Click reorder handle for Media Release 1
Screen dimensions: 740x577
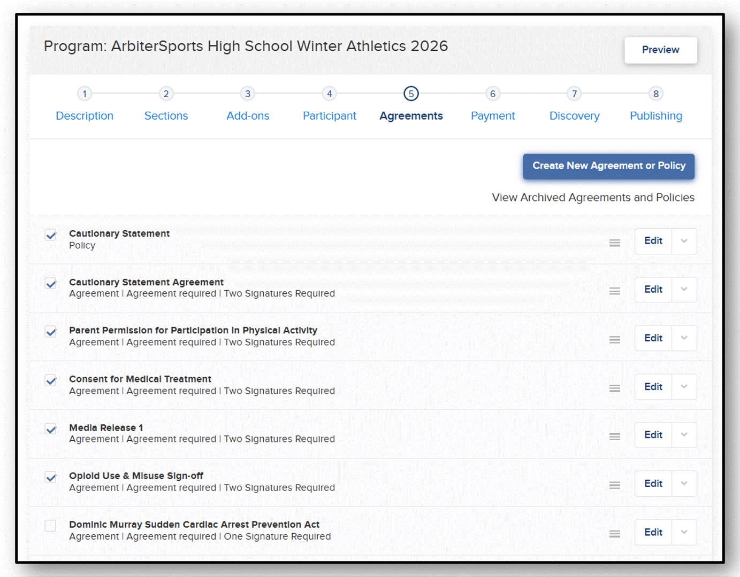tap(615, 436)
